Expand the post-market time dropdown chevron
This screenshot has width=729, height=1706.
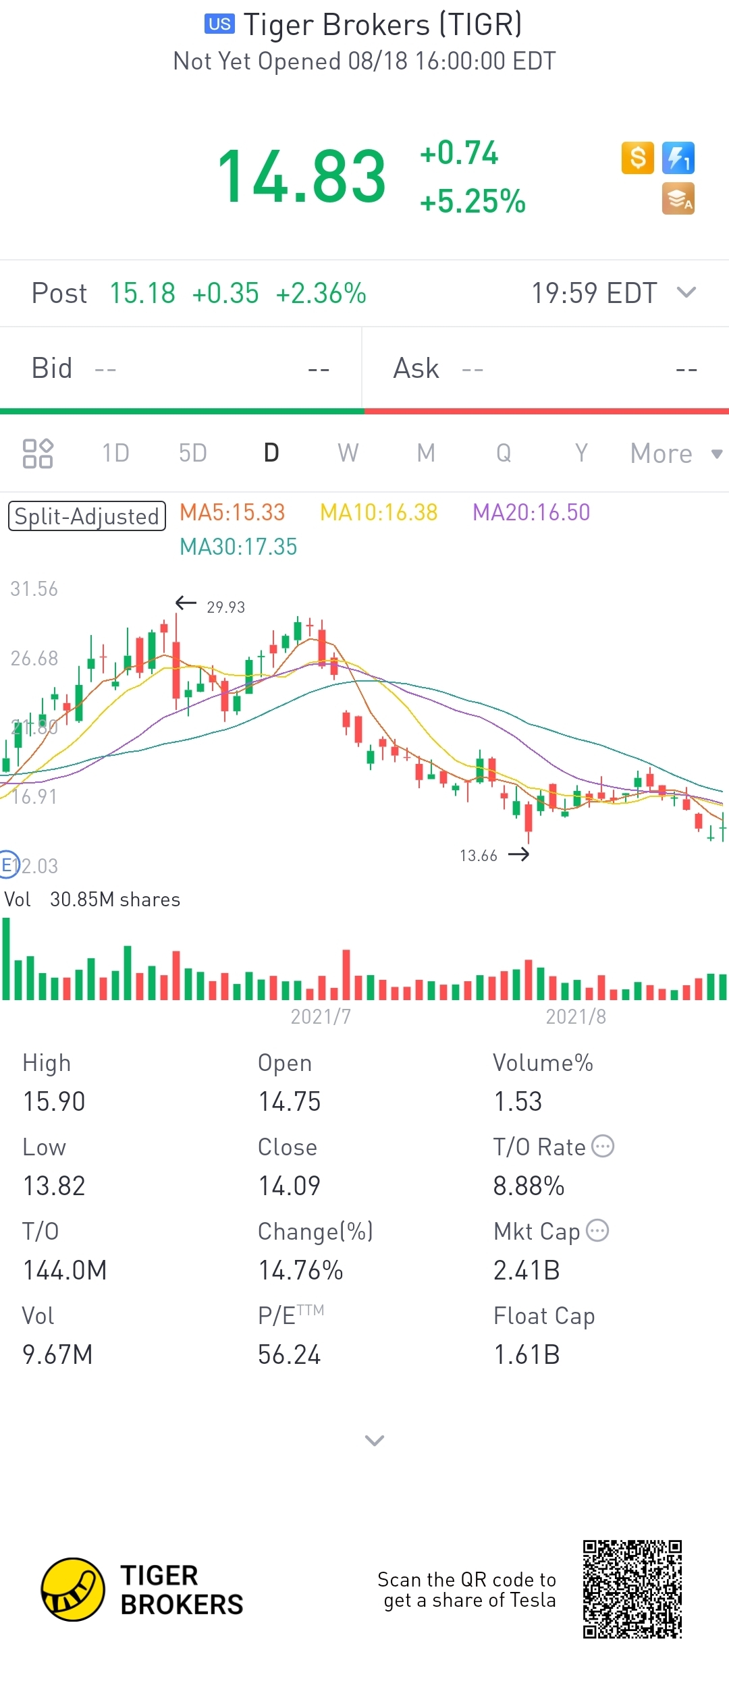[x=686, y=292]
